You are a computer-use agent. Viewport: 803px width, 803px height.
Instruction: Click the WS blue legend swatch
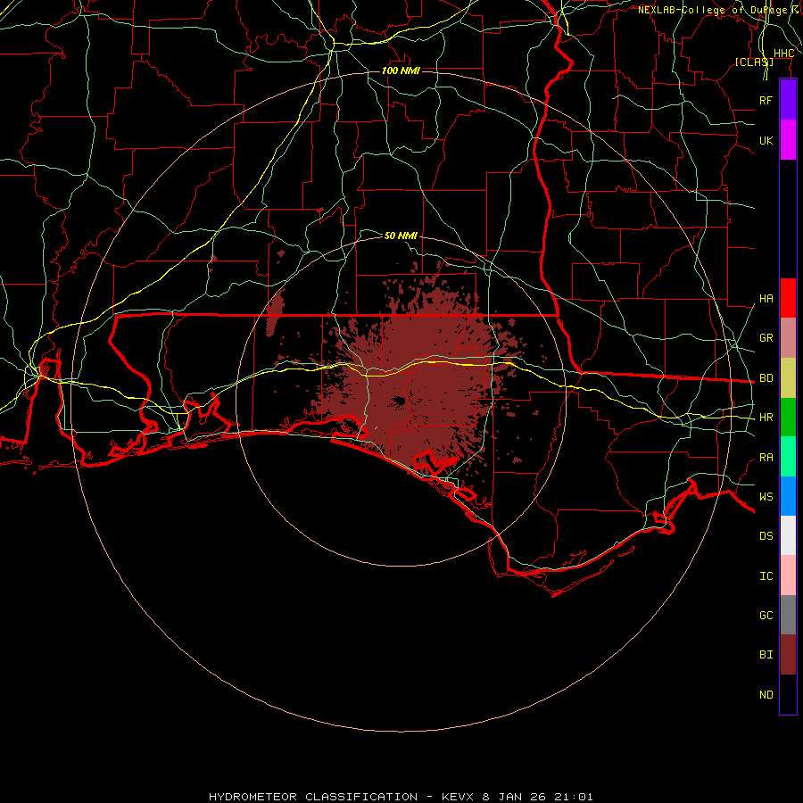788,496
